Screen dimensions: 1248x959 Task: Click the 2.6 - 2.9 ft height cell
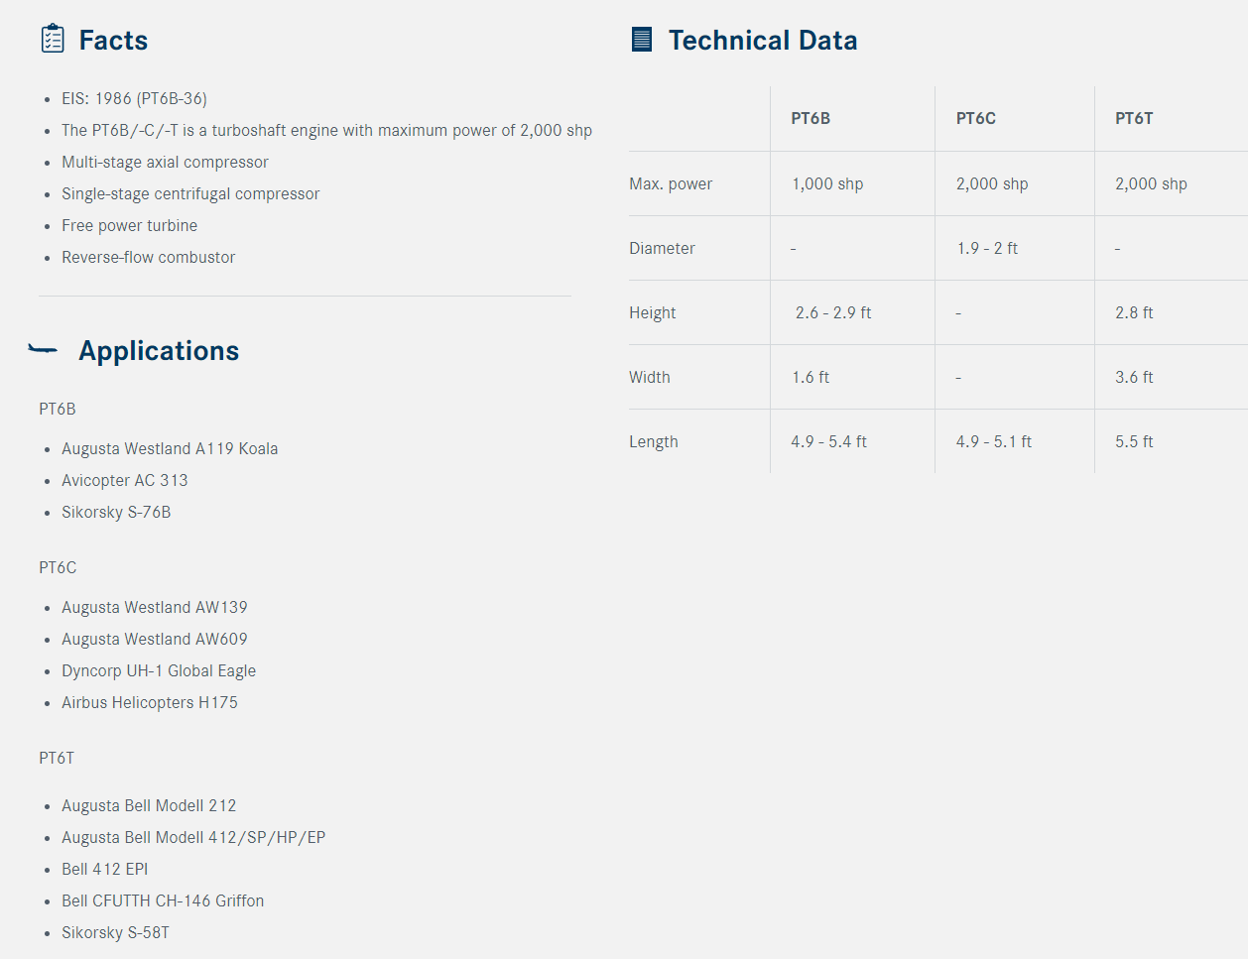click(833, 312)
